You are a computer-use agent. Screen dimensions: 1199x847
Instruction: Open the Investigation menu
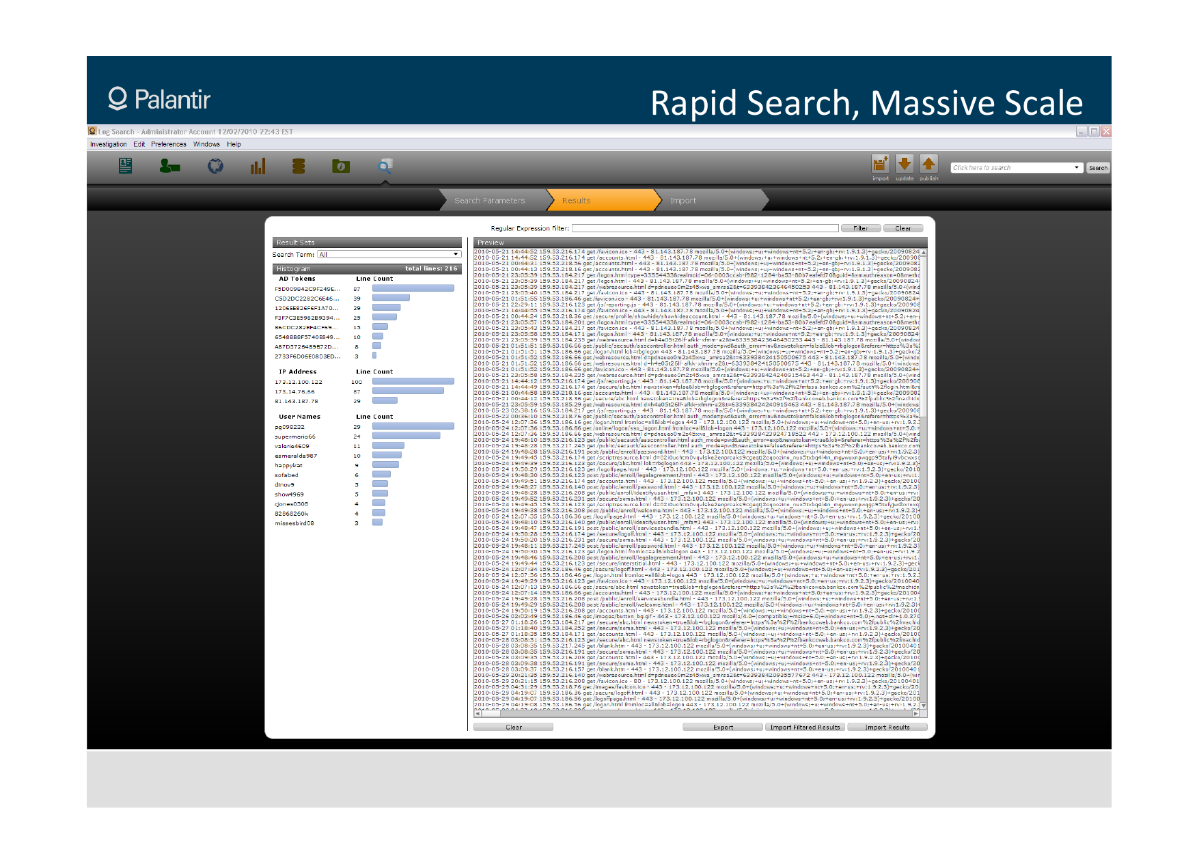pyautogui.click(x=109, y=144)
